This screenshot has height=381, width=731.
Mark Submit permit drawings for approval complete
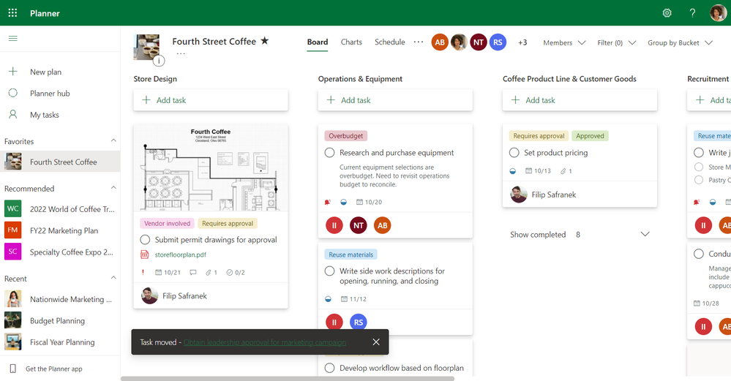coord(145,239)
